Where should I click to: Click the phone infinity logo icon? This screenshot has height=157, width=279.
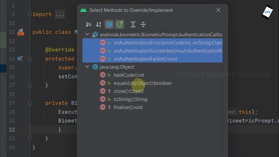coord(267,12)
